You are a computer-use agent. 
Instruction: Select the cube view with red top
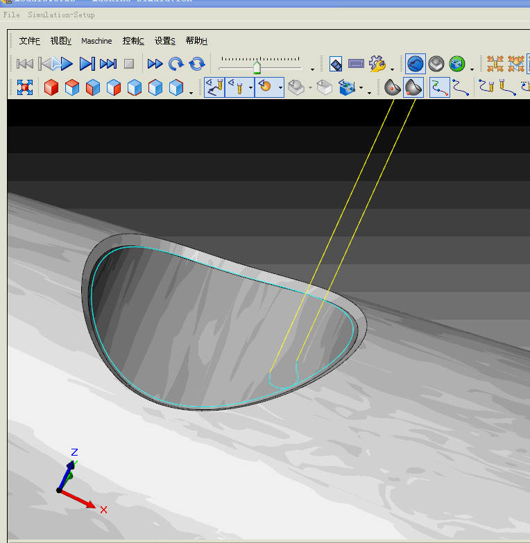[72, 87]
